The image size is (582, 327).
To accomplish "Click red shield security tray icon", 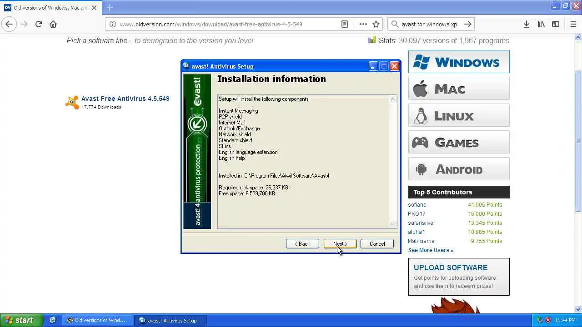I will point(548,320).
